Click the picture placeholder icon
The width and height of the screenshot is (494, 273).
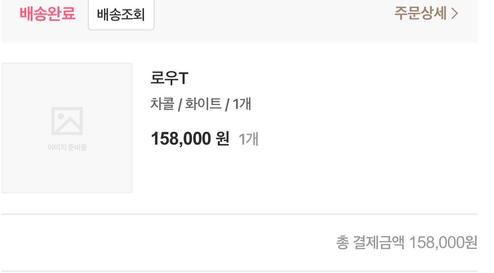tap(67, 121)
